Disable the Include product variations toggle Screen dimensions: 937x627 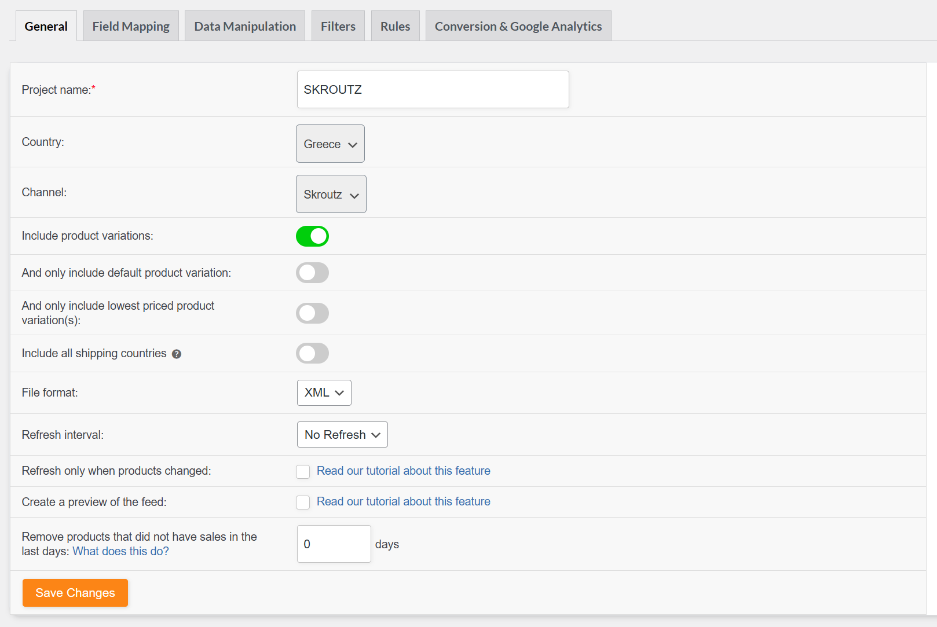pos(312,236)
